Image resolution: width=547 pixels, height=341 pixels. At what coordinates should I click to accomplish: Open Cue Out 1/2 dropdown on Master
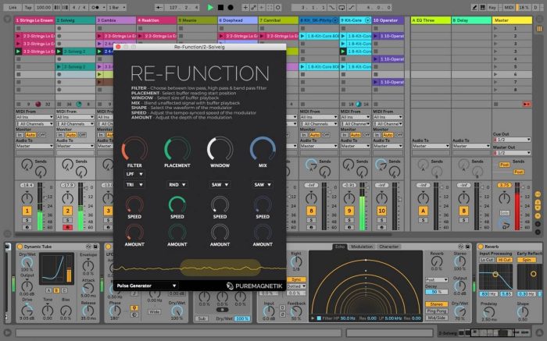click(x=512, y=140)
